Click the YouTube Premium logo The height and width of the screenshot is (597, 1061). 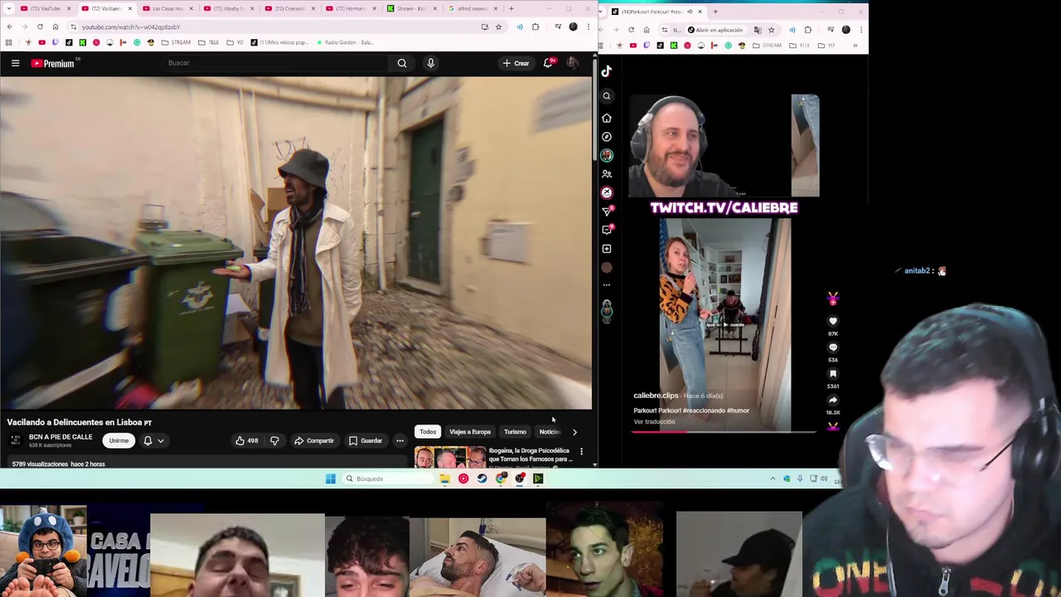click(x=54, y=63)
